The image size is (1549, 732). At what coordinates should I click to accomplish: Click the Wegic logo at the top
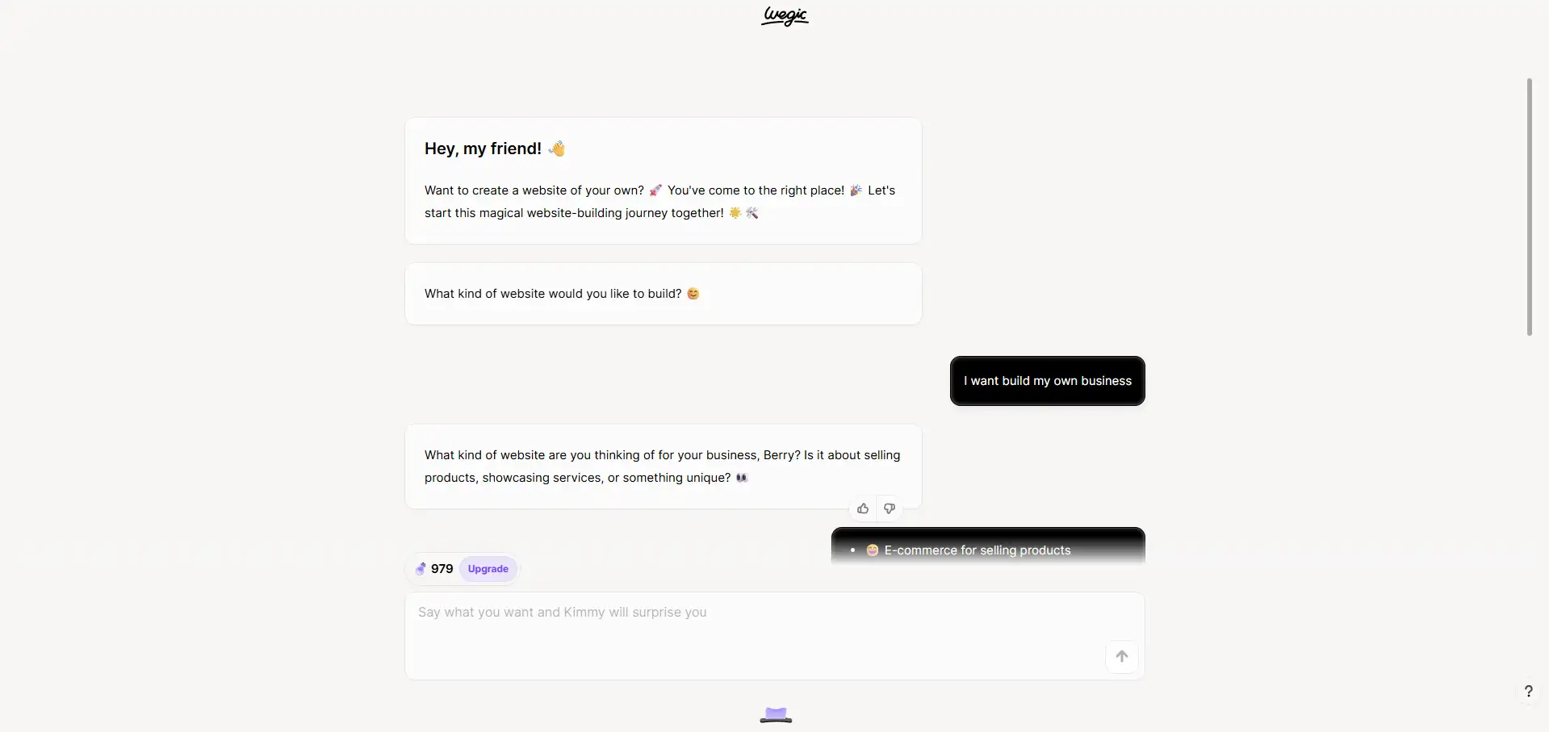pos(785,16)
